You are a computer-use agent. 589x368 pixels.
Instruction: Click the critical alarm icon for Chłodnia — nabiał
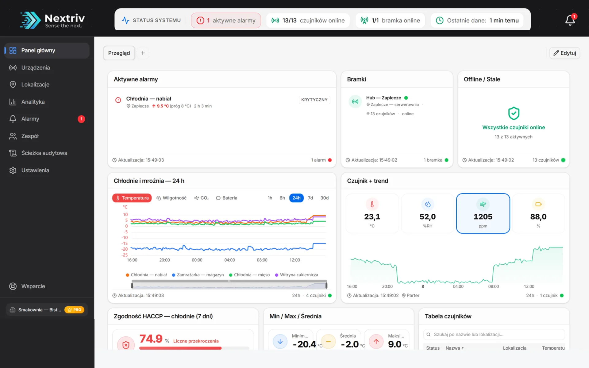(x=118, y=100)
